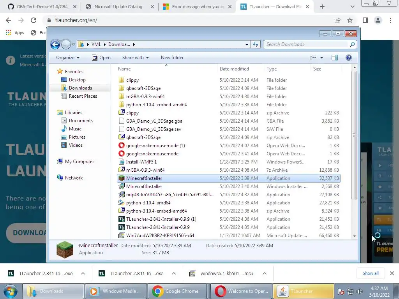The height and width of the screenshot is (299, 399).
Task: Select TLauncher-2.841-Installer-0.9.9 (1) icon
Action: coord(122,219)
